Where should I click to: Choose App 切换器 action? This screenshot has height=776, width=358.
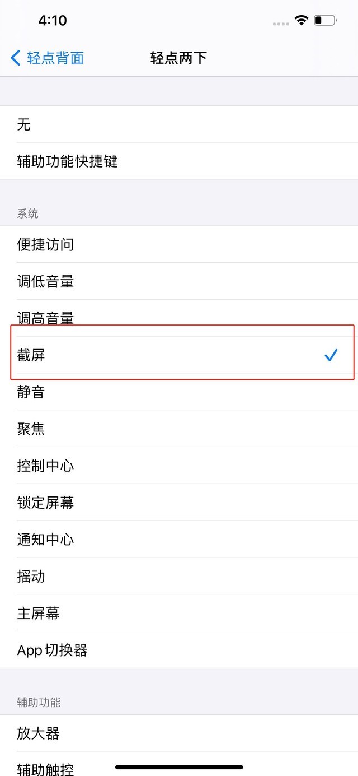pos(179,650)
